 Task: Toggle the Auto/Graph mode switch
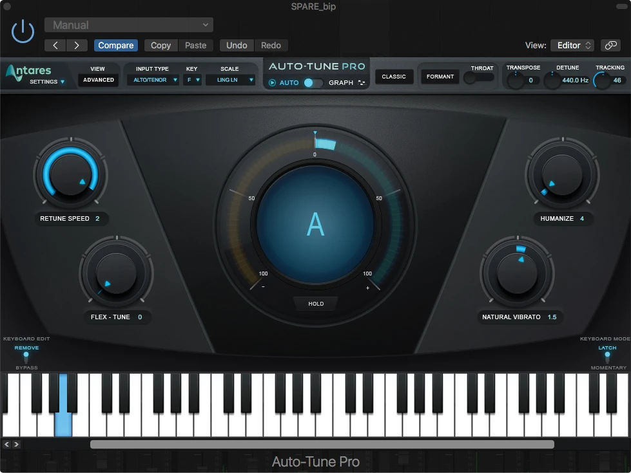[313, 83]
